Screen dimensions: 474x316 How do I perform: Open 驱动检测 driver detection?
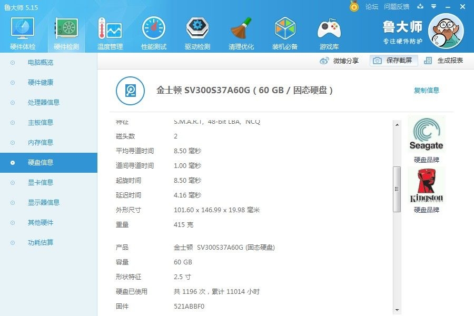pos(197,33)
